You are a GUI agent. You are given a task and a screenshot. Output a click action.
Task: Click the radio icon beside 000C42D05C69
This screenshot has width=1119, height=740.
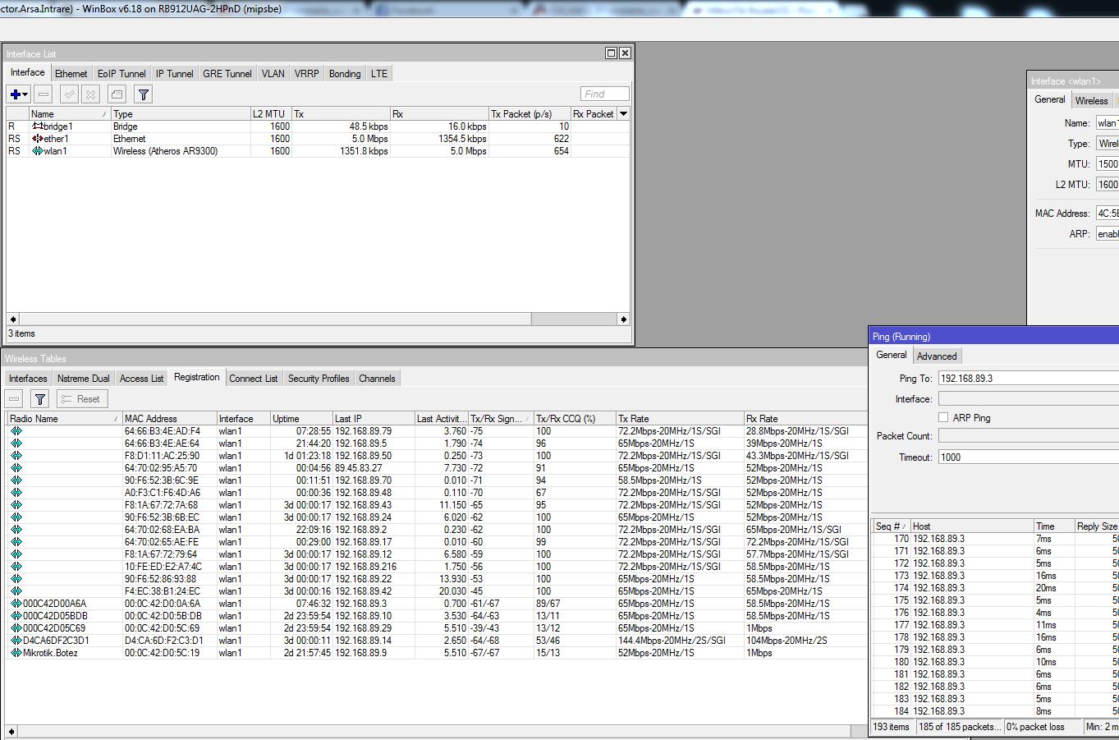16,628
